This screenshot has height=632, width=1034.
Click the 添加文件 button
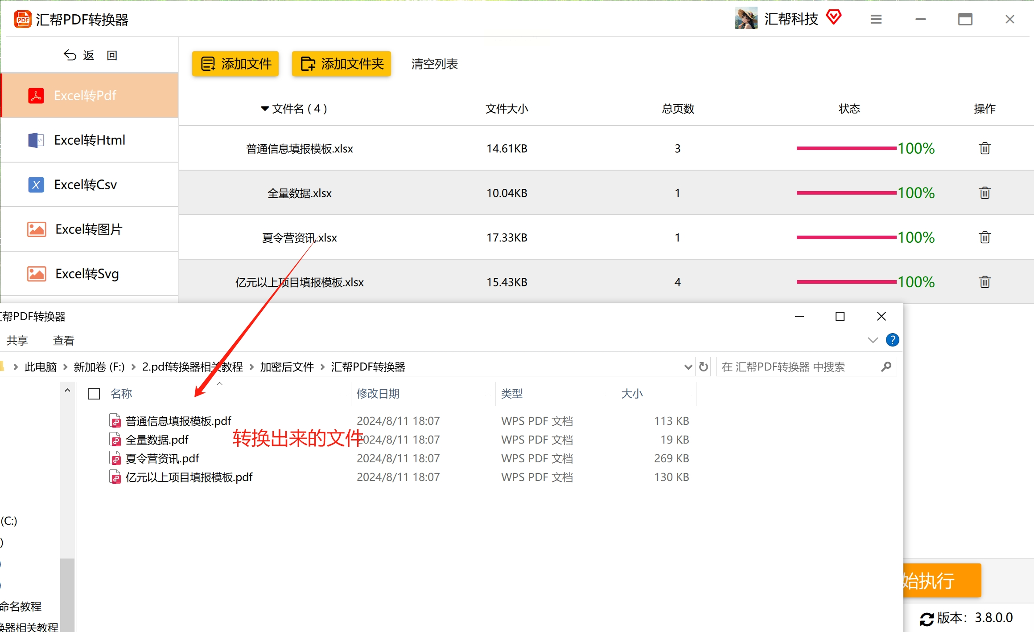click(x=235, y=64)
